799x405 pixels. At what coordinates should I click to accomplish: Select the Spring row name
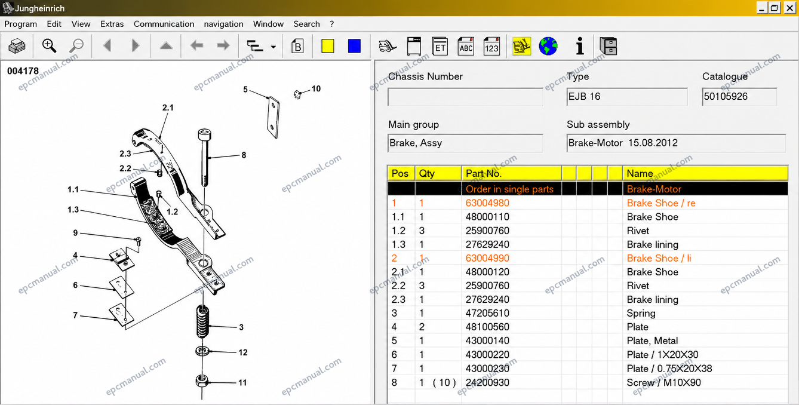pos(641,314)
